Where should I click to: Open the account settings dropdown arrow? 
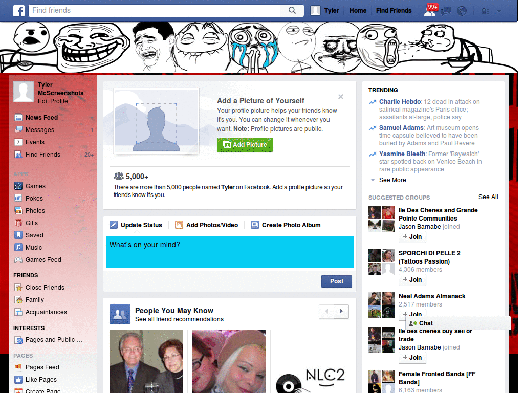point(499,11)
